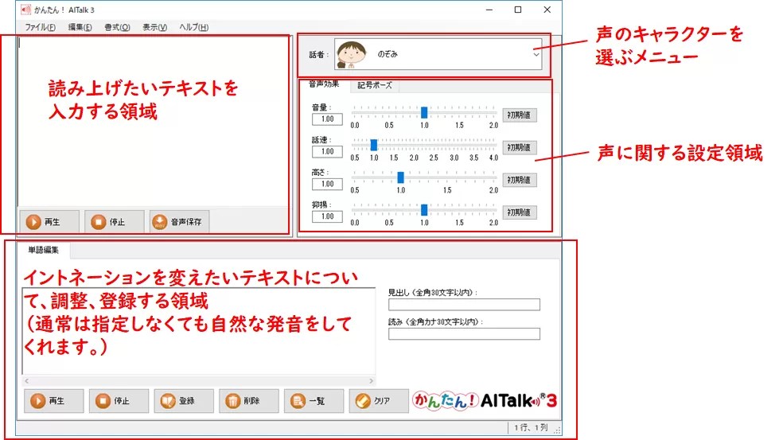Maximize the AITalk 3 window
Screen dimensions: 783x440
518,10
